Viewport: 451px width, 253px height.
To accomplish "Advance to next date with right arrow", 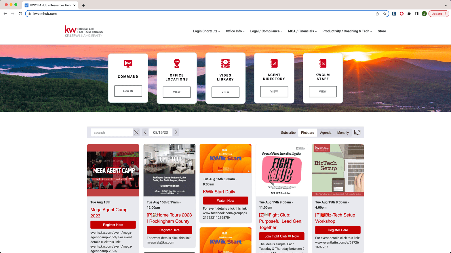I will click(x=176, y=133).
